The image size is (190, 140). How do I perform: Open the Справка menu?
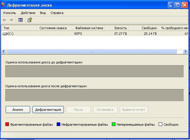tap(57, 13)
